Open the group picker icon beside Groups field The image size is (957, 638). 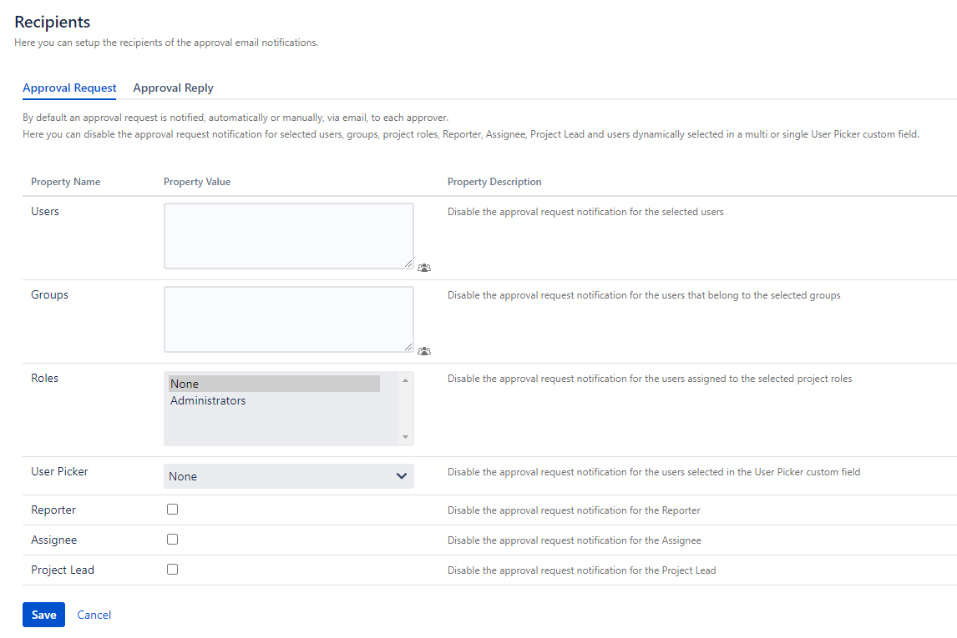(x=424, y=351)
